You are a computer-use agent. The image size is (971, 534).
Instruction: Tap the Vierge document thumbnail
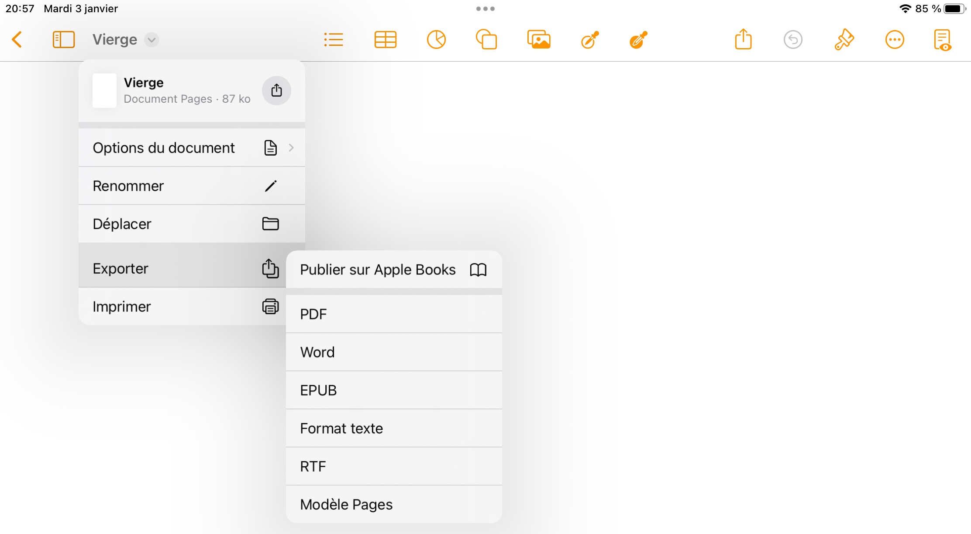(x=105, y=90)
